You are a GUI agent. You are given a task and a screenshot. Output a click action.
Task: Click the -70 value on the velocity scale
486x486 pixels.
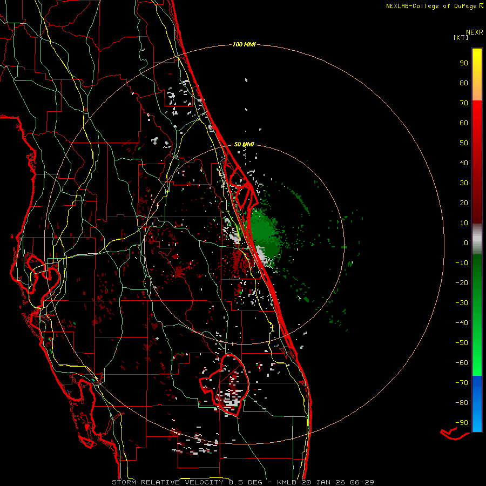click(462, 383)
